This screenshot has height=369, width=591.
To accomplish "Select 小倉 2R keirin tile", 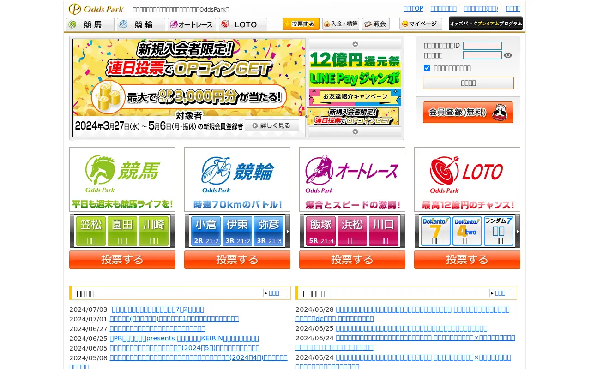I will point(206,231).
